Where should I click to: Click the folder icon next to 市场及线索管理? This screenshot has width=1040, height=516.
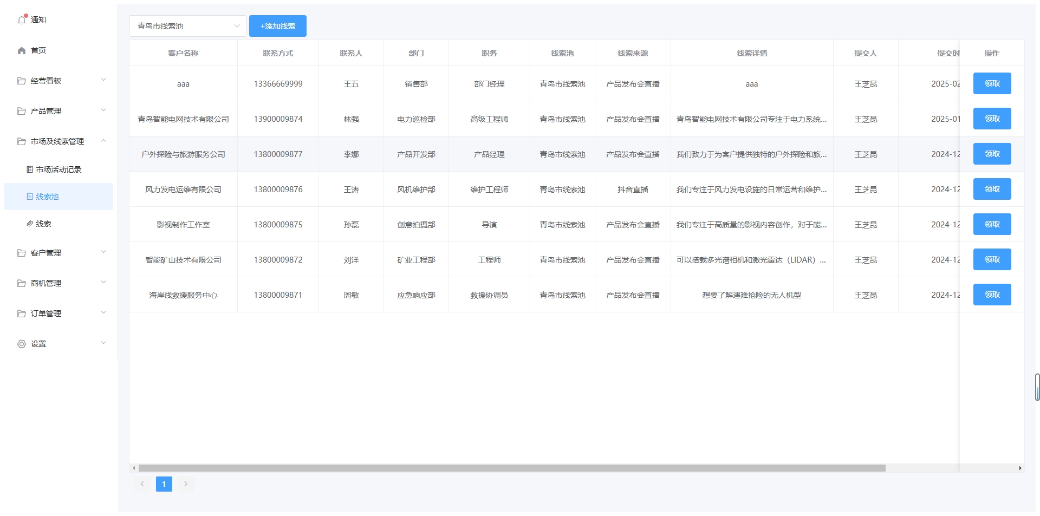(x=22, y=141)
